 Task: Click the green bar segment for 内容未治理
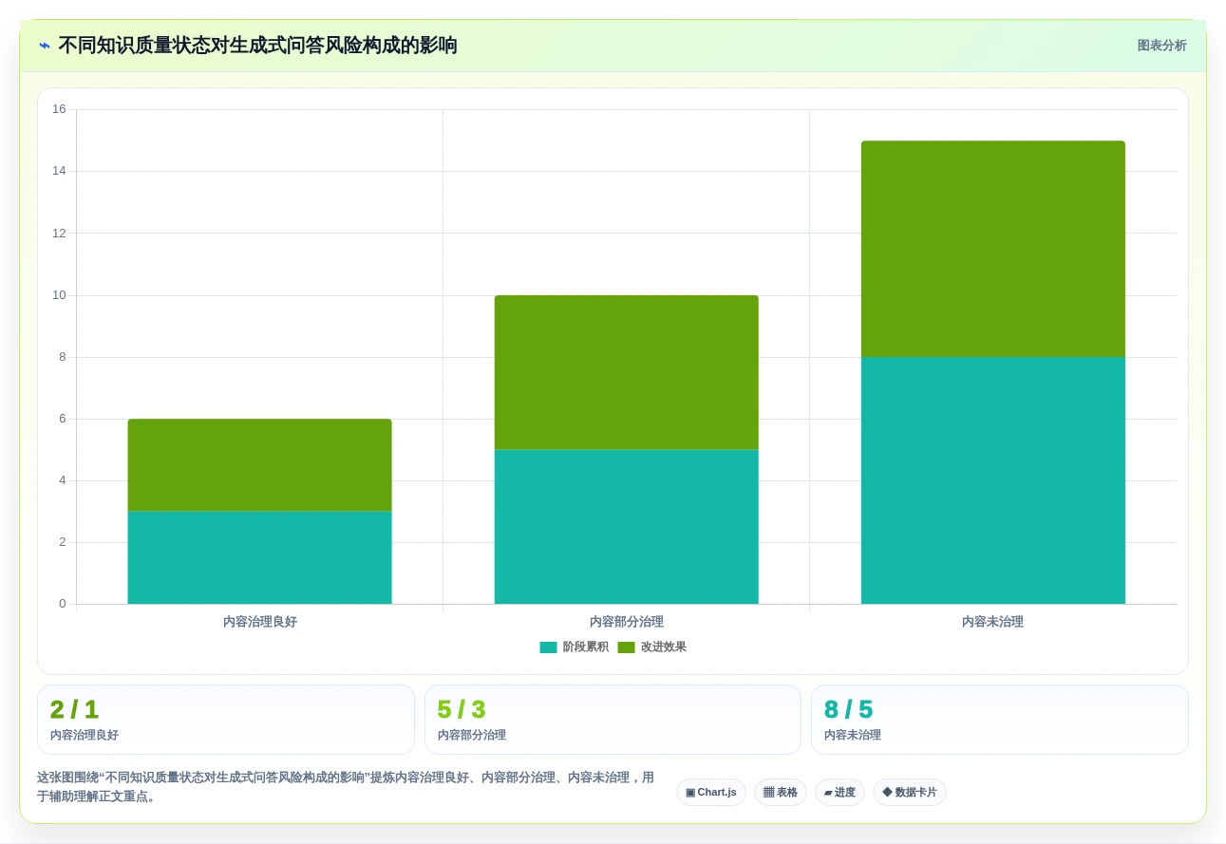click(993, 249)
